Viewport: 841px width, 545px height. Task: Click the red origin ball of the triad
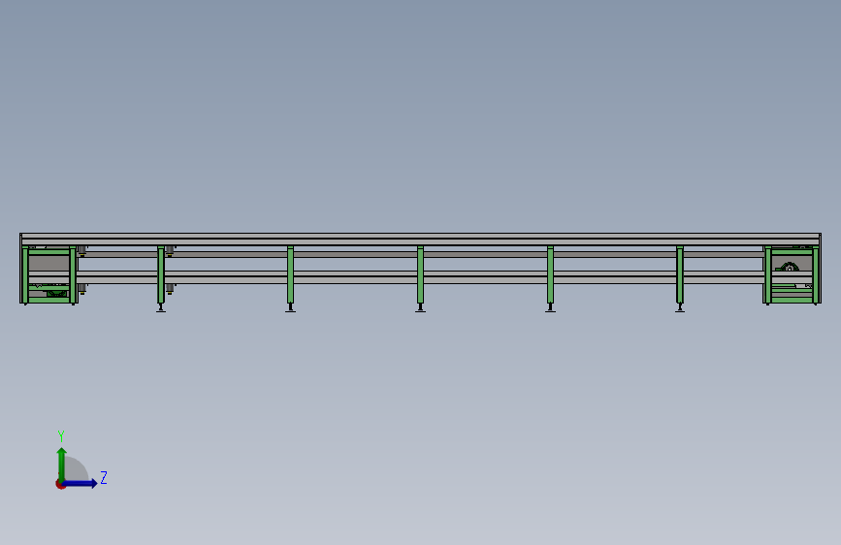click(59, 484)
